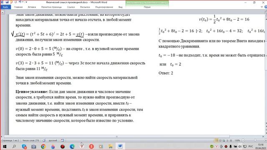This screenshot has height=150, width=267.
Task: Click the text 'Ценное указание:'
Action: click(x=32, y=92)
